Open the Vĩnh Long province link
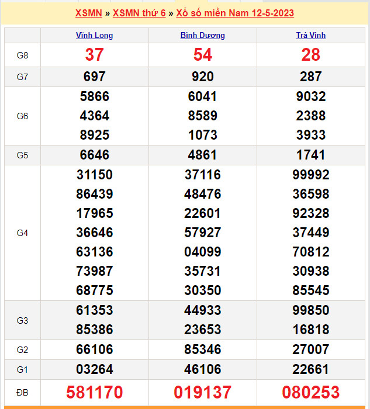Image resolution: width=370 pixels, height=409 pixels. tap(95, 35)
